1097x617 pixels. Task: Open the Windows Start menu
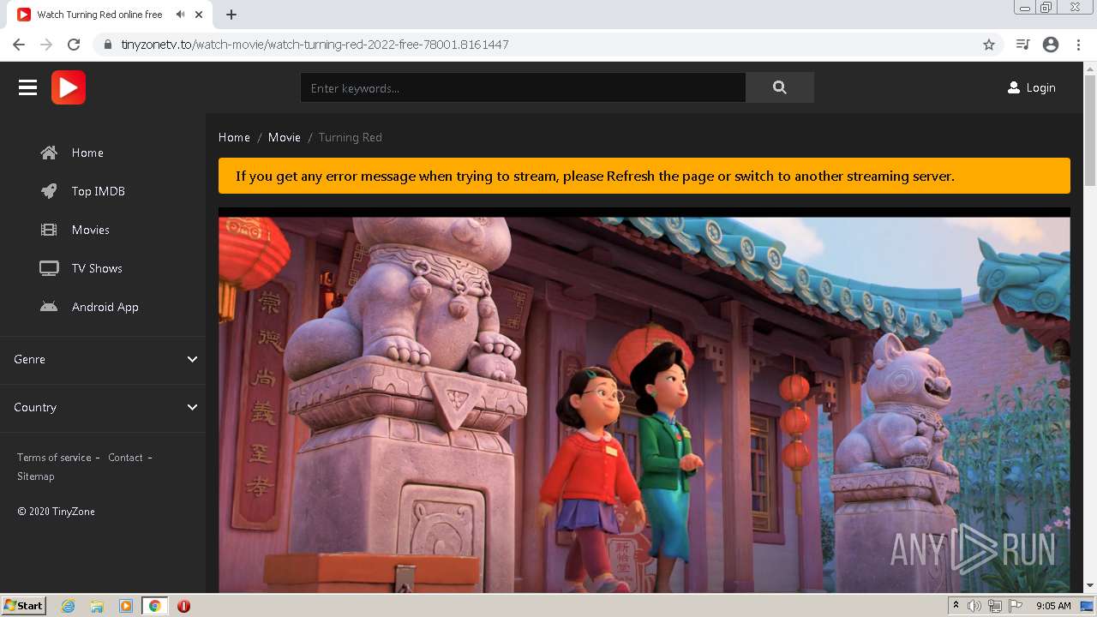(23, 606)
